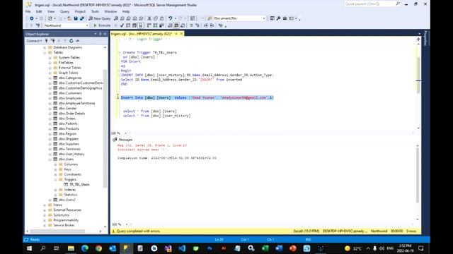453x254 pixels.
Task: Open the Project menu
Action: click(x=80, y=11)
